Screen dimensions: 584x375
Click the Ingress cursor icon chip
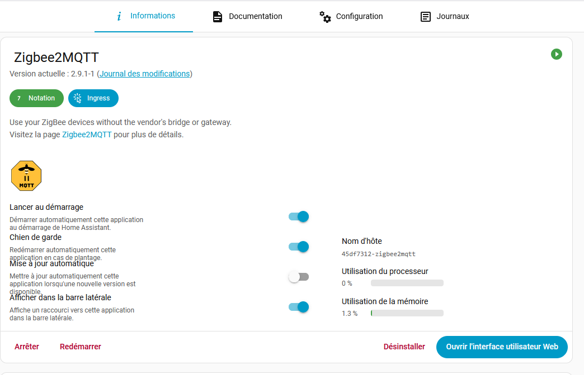click(78, 98)
